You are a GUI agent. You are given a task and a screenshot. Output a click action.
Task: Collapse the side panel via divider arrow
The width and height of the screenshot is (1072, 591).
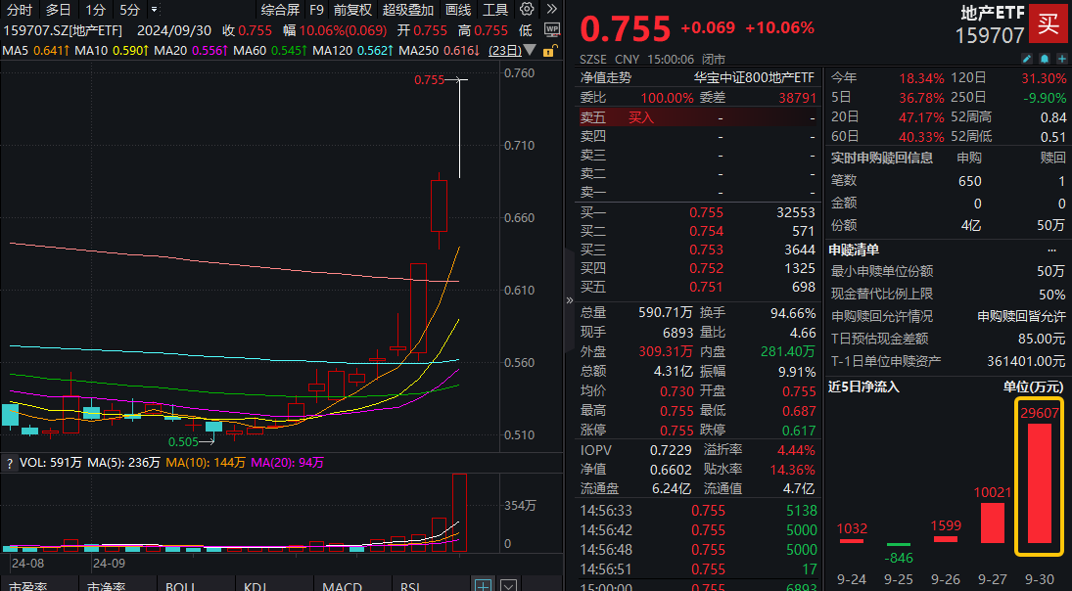pos(570,300)
